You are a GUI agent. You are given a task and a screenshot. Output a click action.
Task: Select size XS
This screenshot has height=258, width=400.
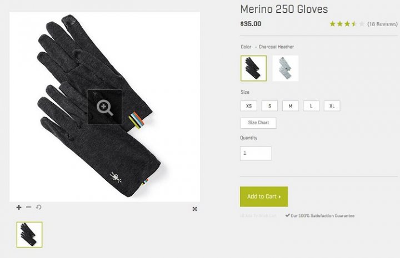pyautogui.click(x=249, y=106)
